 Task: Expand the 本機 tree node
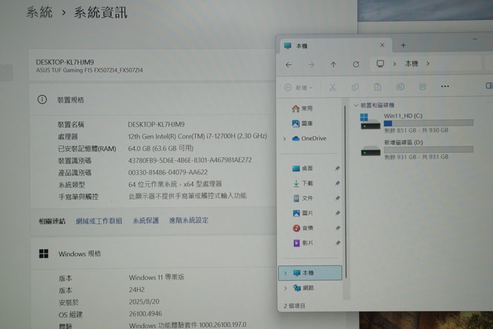tap(286, 273)
